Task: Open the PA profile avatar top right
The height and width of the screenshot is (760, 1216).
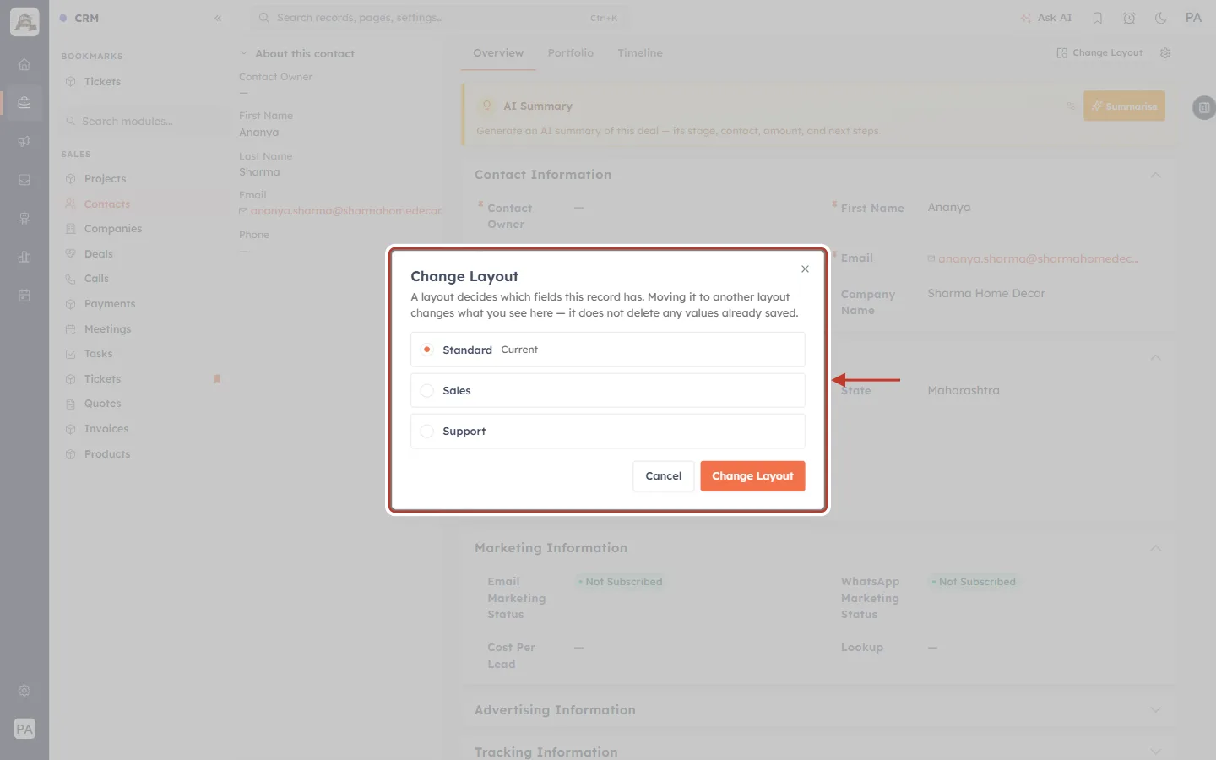Action: (1193, 18)
